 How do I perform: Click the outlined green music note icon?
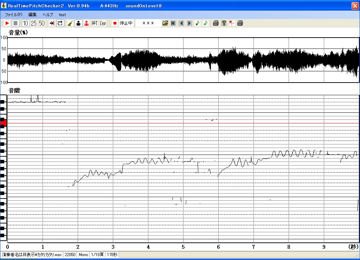(205, 23)
